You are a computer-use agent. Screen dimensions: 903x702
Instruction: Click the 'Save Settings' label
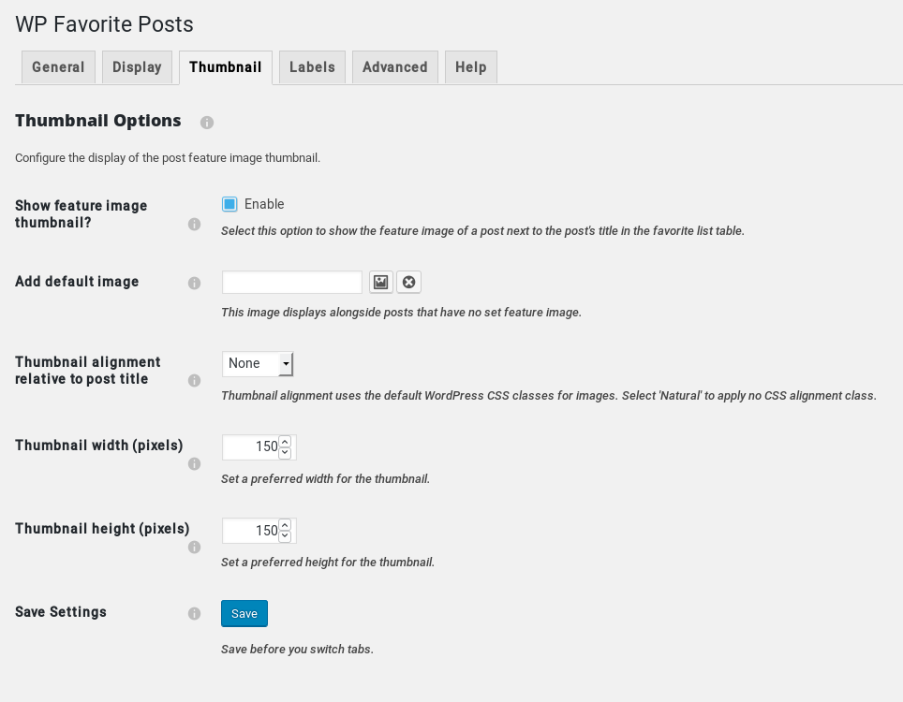(61, 611)
